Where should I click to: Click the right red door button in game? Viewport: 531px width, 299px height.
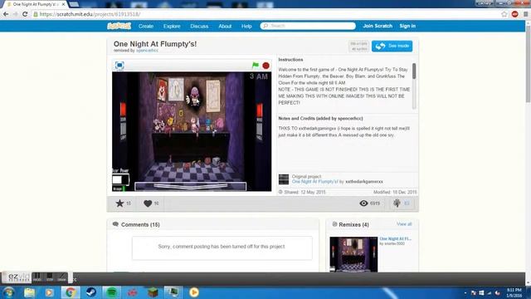260,110
